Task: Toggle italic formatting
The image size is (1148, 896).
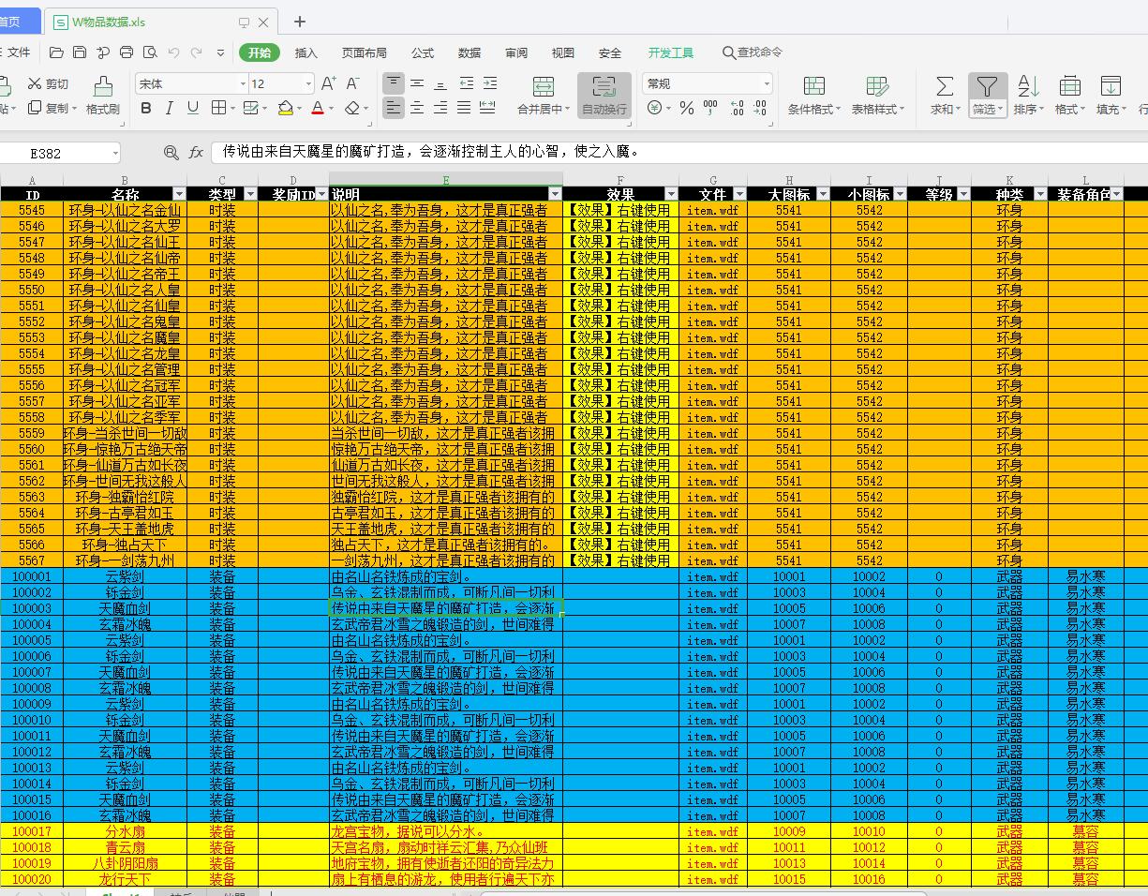Action: pos(170,109)
